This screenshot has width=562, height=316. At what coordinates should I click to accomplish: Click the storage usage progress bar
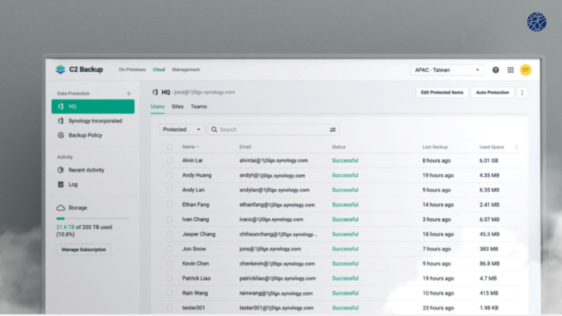pos(92,218)
